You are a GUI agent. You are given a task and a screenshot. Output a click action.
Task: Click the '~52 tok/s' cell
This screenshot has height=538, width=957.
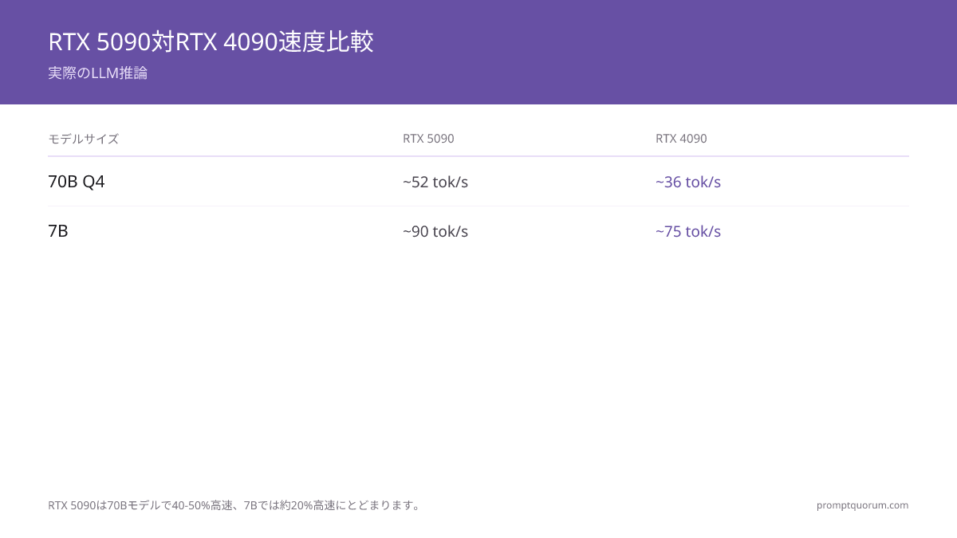pyautogui.click(x=435, y=182)
